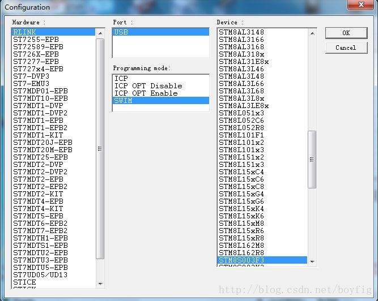
Task: Pick ST7MDP01-EPB in list
Action: tap(53, 91)
